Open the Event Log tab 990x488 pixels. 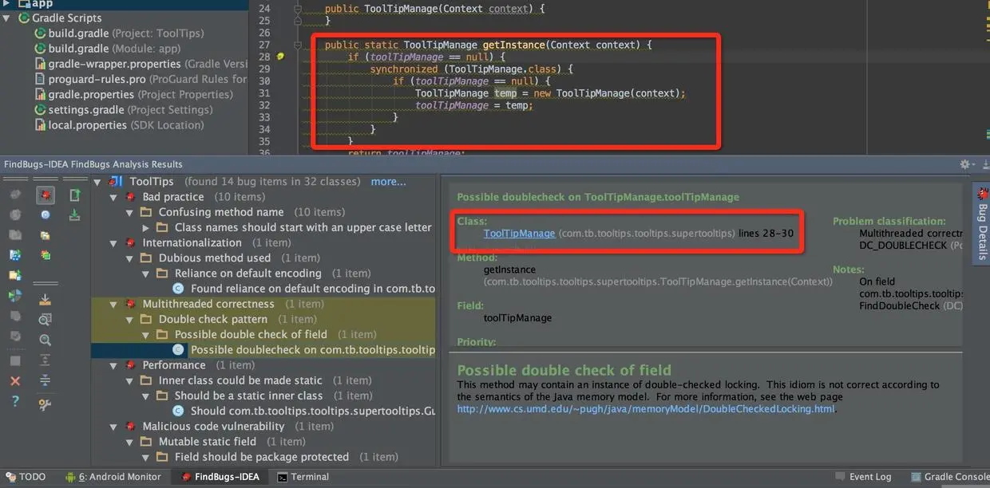tap(863, 477)
